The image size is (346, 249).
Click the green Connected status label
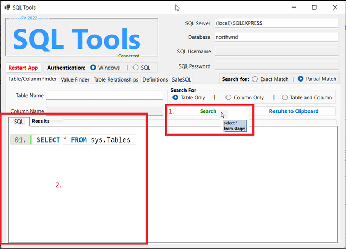point(129,56)
